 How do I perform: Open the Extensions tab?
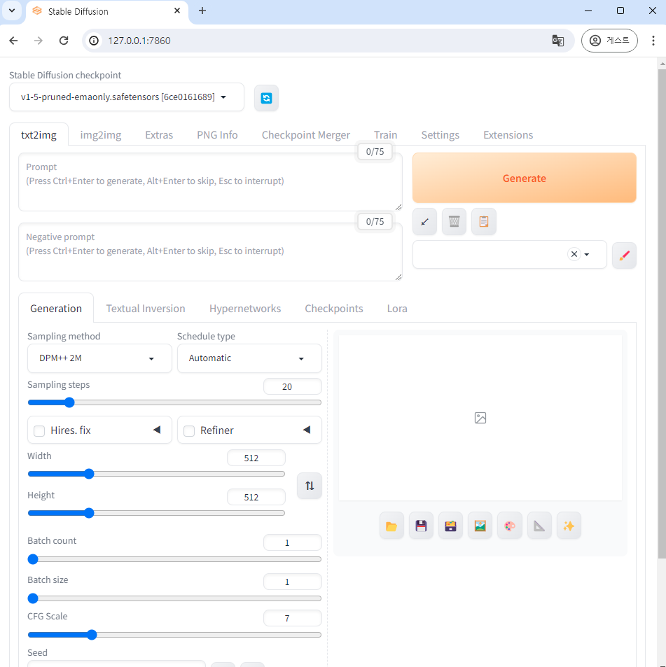click(x=508, y=135)
